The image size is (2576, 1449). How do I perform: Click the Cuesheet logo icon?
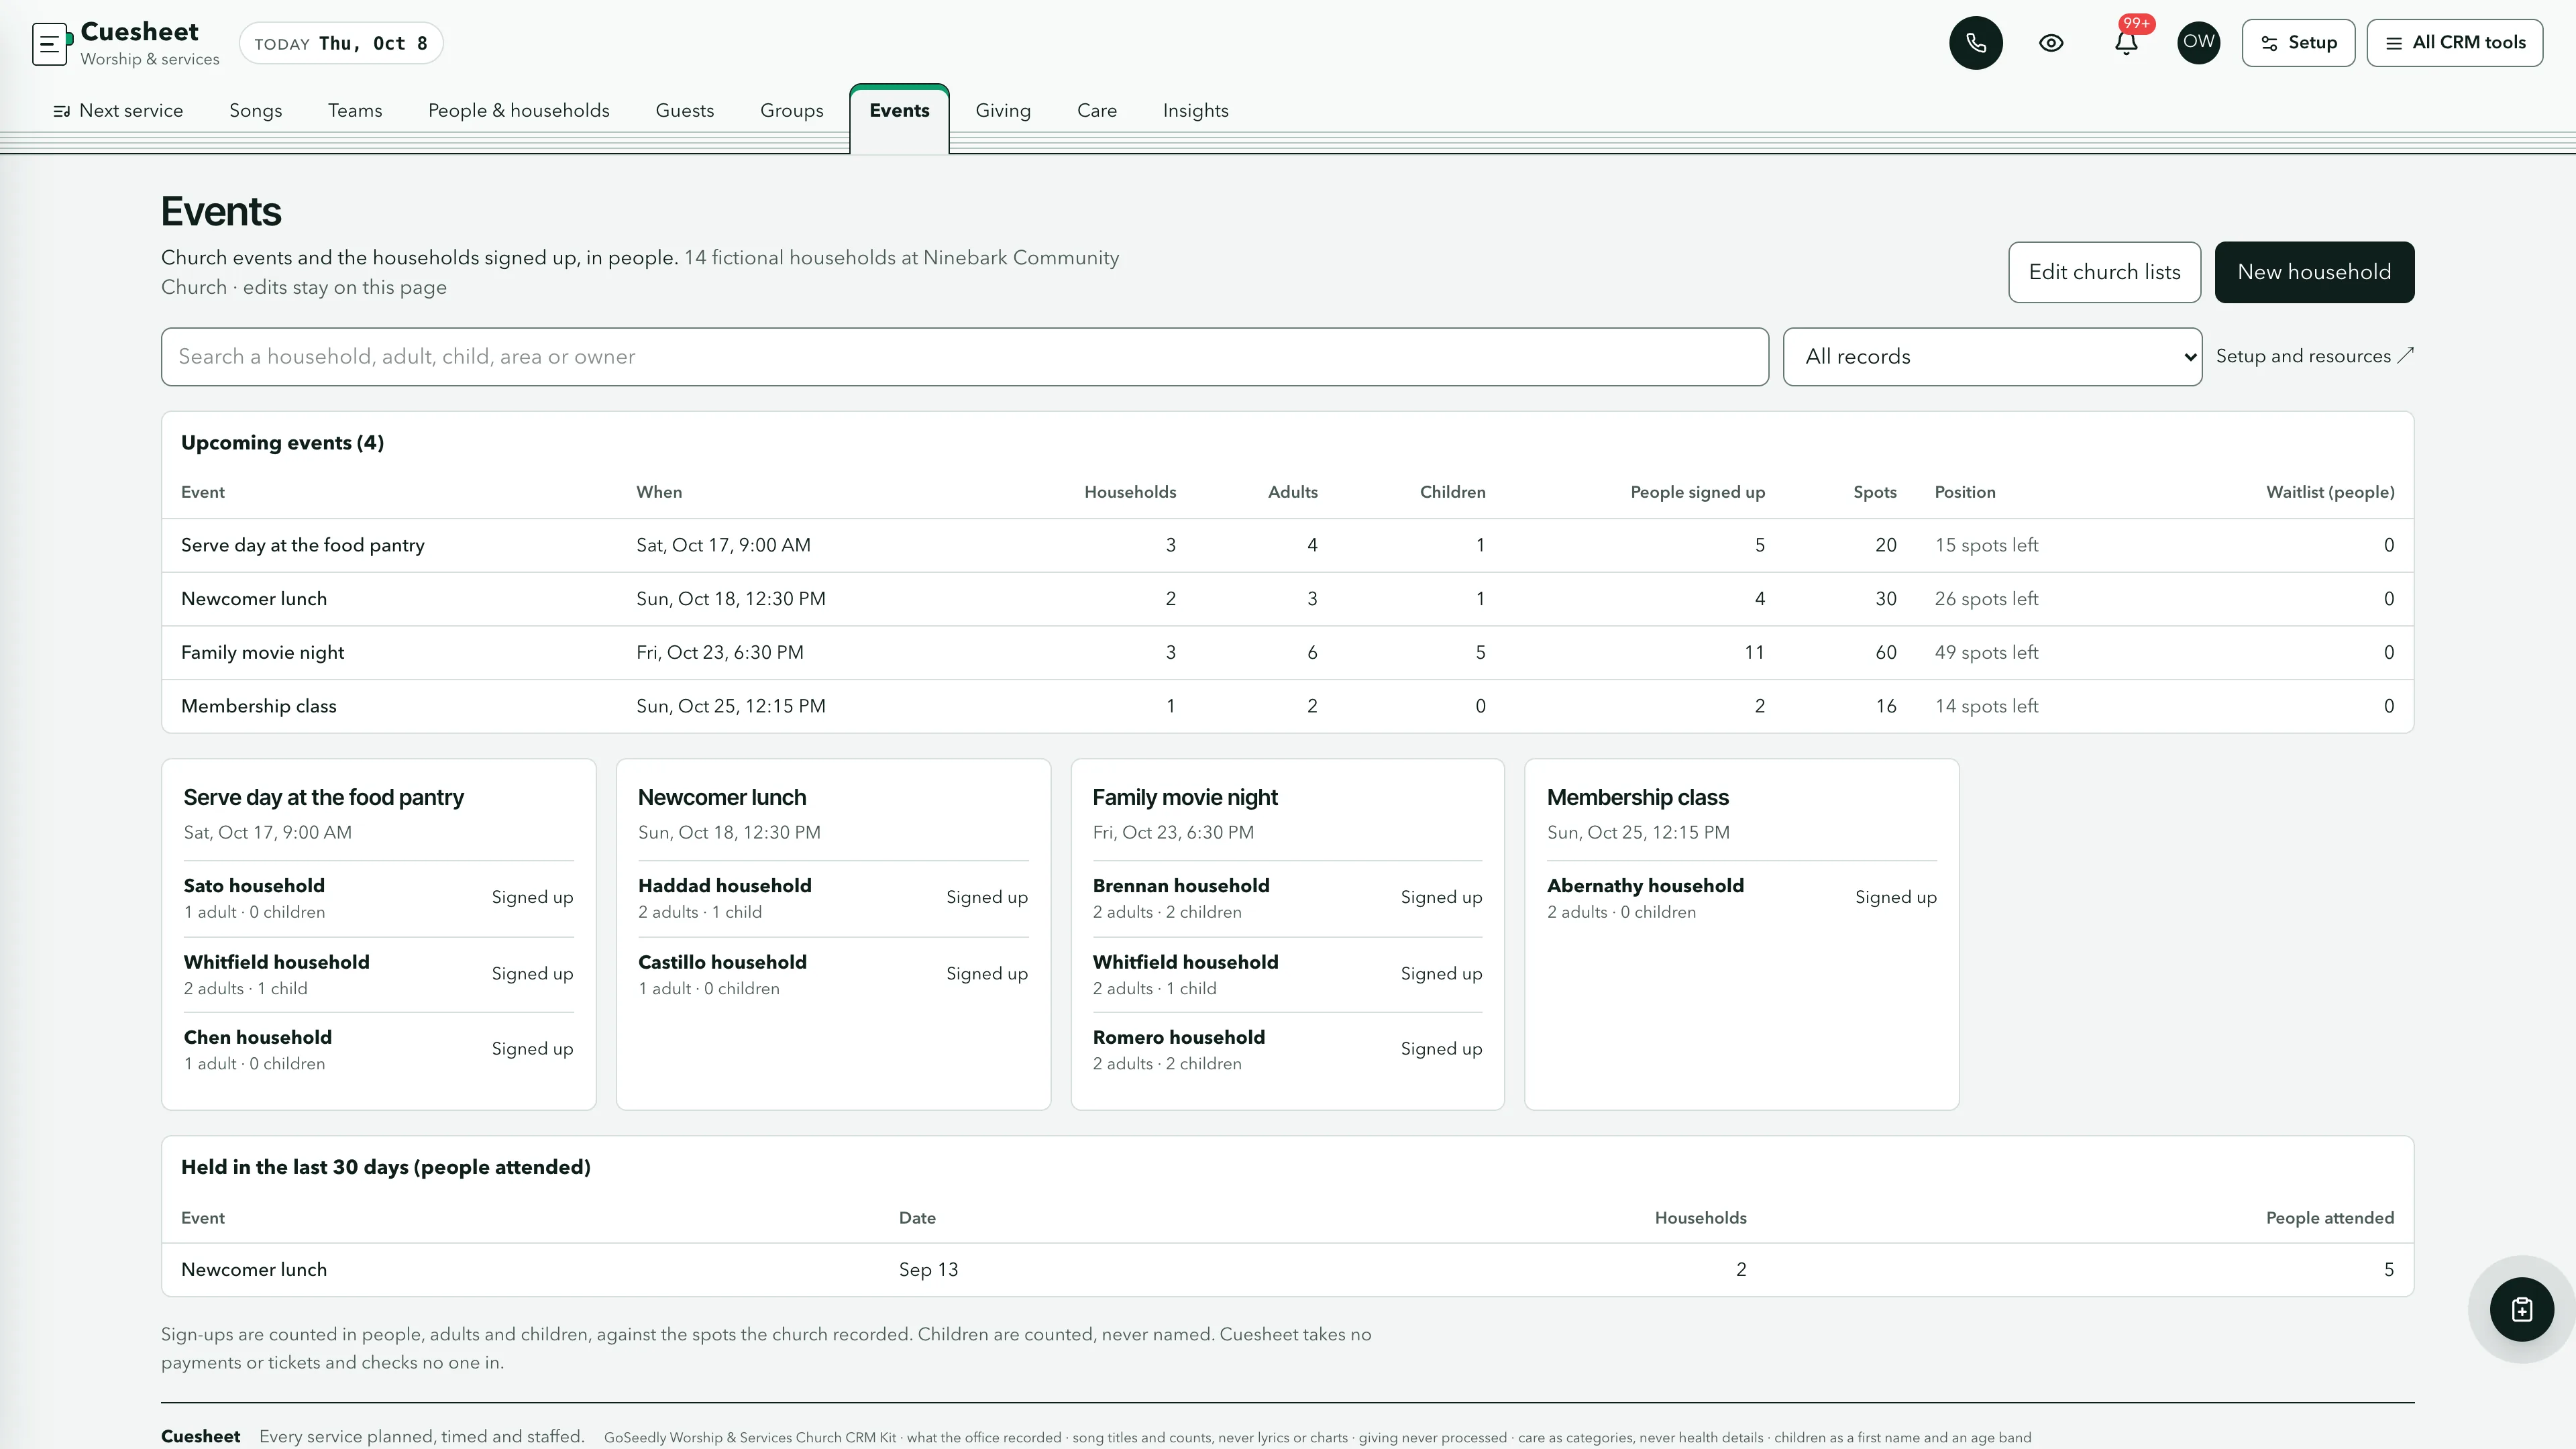coord(51,44)
